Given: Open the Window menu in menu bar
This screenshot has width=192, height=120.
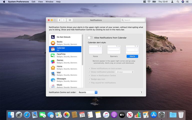Looking at the screenshot, I should pos(49,2).
